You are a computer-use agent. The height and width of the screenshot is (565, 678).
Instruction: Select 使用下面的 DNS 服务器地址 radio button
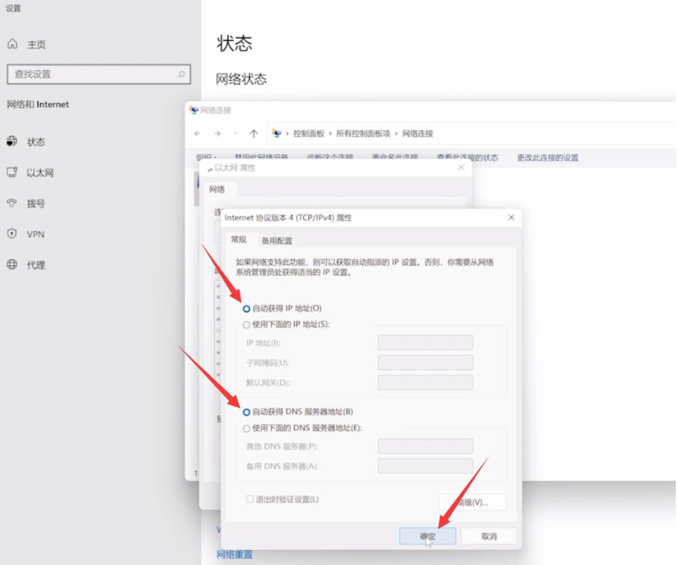247,428
